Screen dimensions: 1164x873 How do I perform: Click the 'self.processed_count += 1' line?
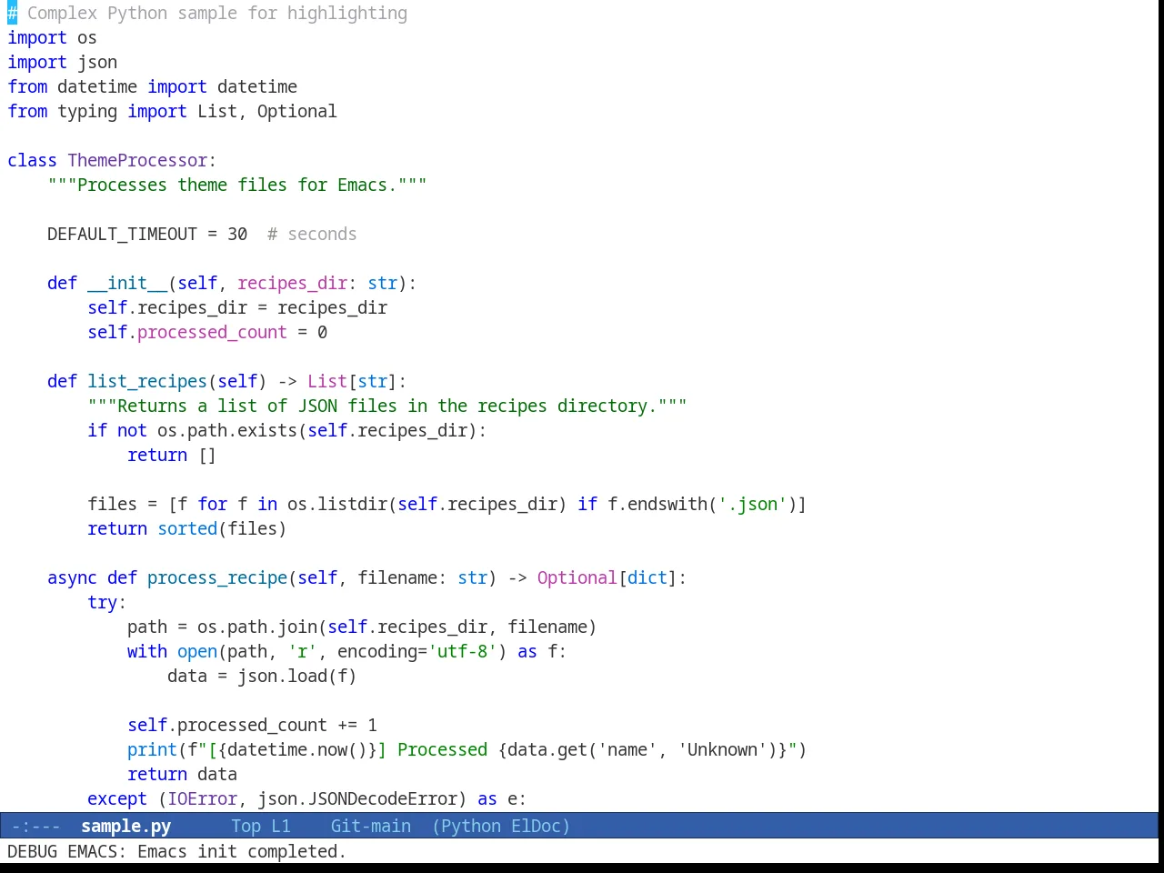tap(252, 726)
